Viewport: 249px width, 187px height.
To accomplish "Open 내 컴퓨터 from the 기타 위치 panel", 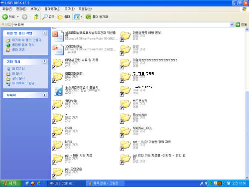I will click(x=18, y=68).
